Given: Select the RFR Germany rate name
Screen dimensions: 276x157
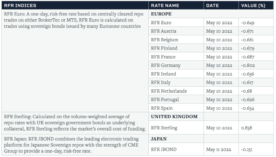Looking at the screenshot, I should pos(166,65).
